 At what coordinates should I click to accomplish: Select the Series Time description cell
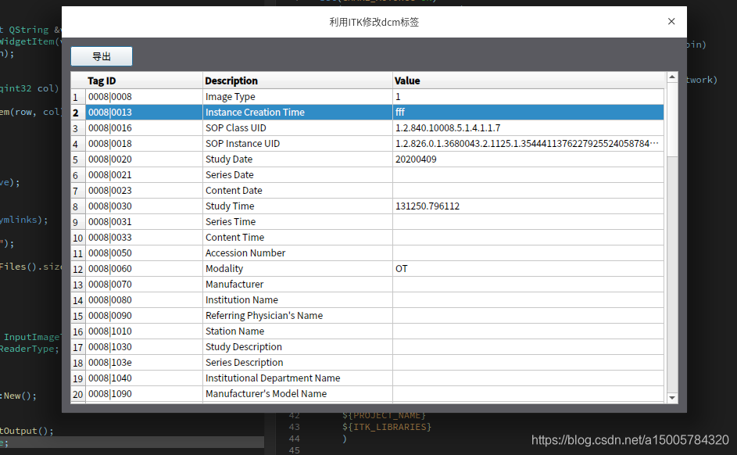pos(298,221)
